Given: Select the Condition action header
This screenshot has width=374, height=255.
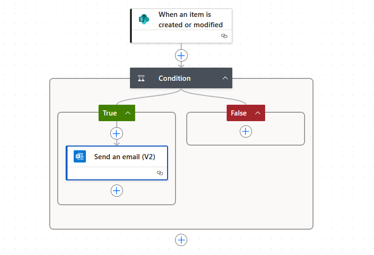Looking at the screenshot, I should coord(181,78).
